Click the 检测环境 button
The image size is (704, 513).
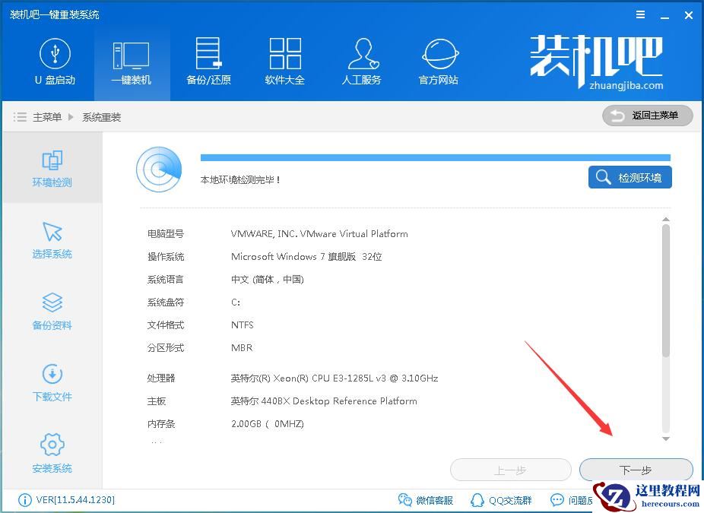(629, 176)
